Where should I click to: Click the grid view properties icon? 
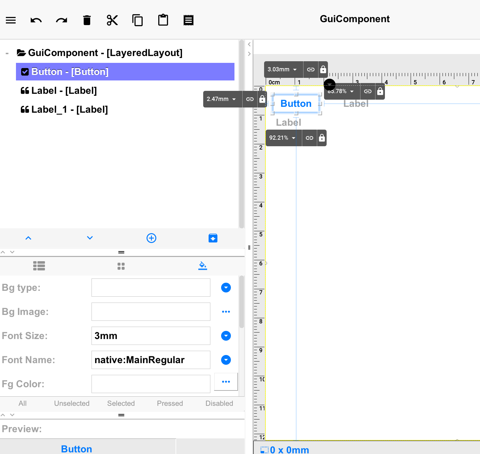click(x=121, y=266)
